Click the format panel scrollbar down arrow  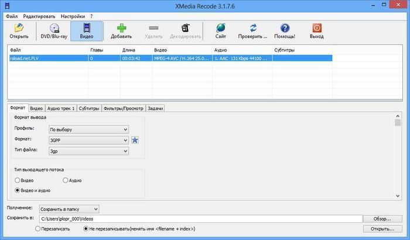pyautogui.click(x=398, y=196)
